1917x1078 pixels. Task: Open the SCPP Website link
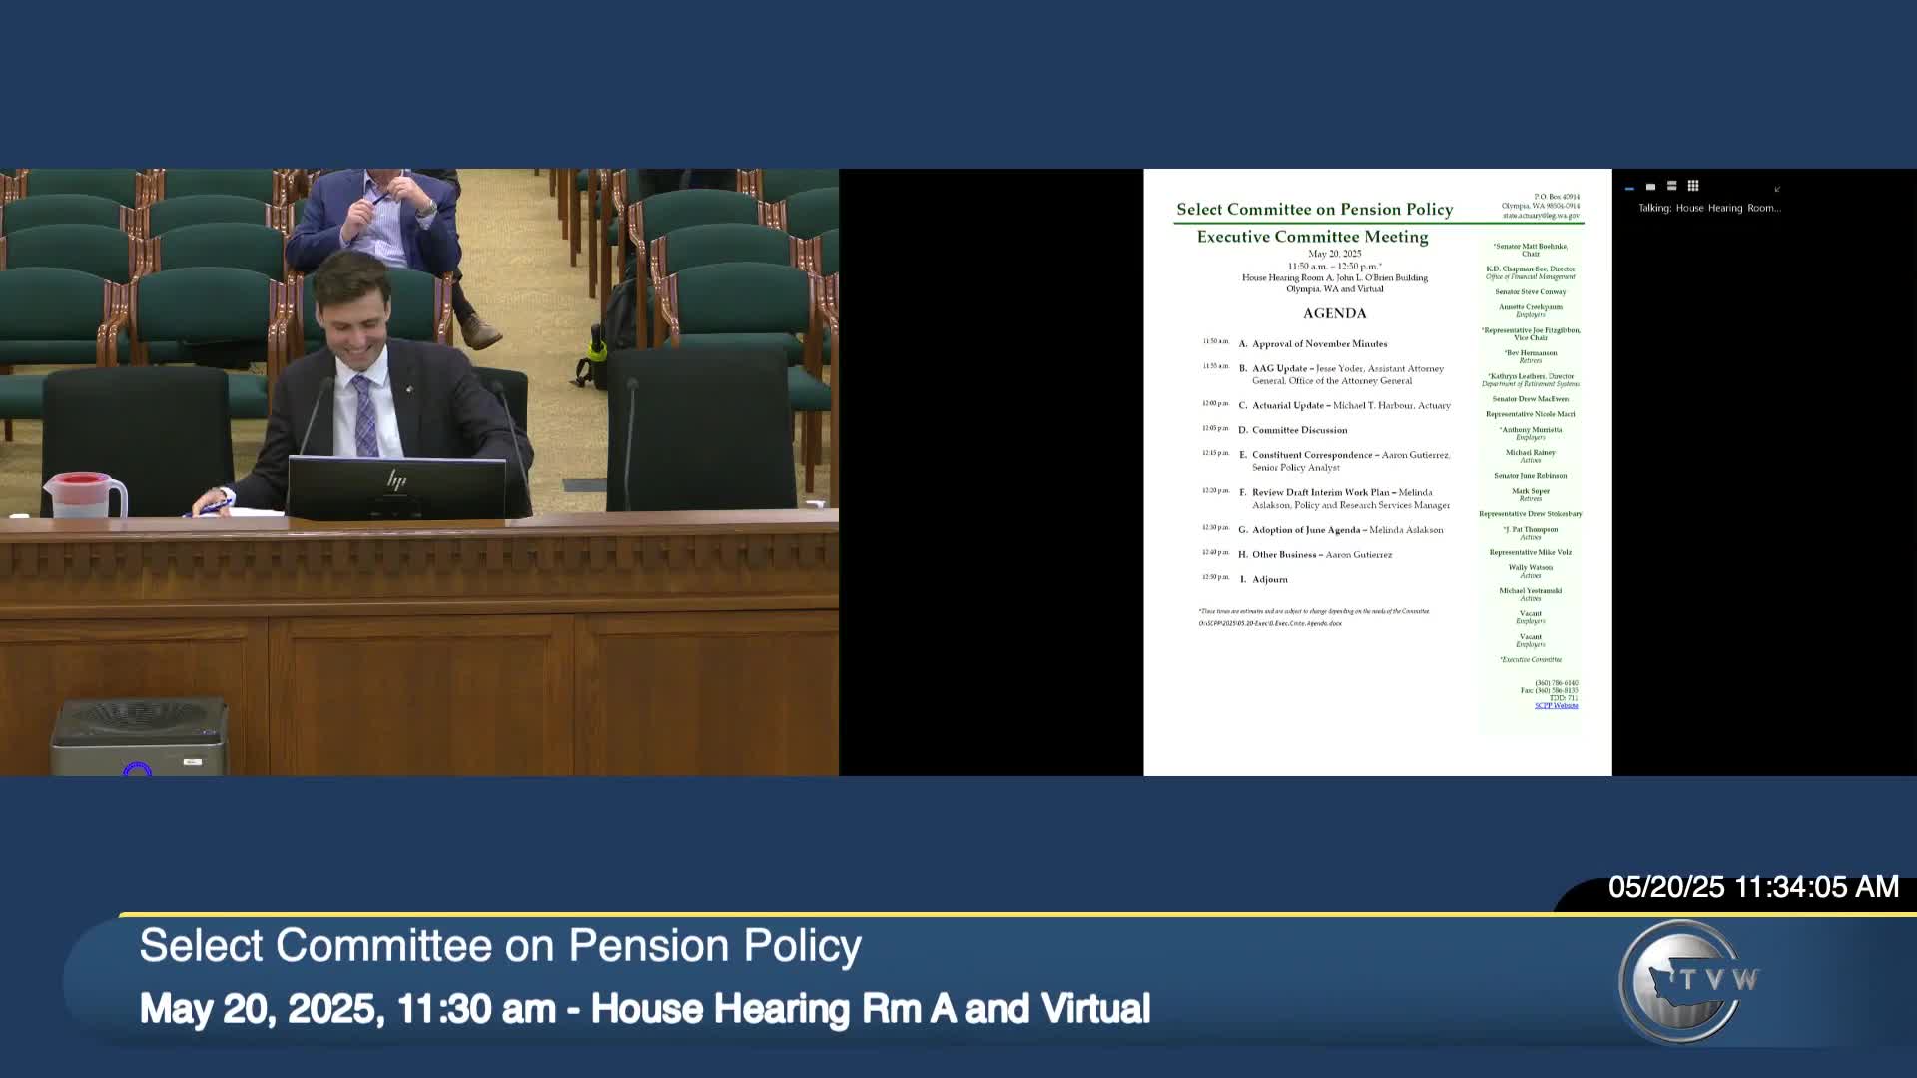[1556, 706]
